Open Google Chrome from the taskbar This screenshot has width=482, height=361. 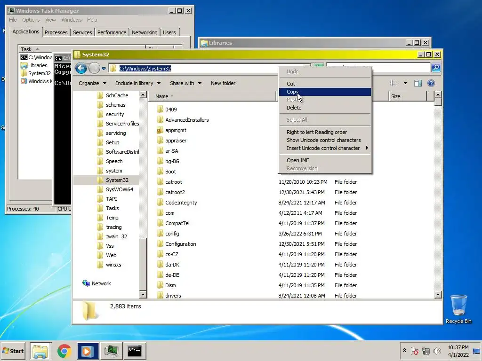point(64,351)
